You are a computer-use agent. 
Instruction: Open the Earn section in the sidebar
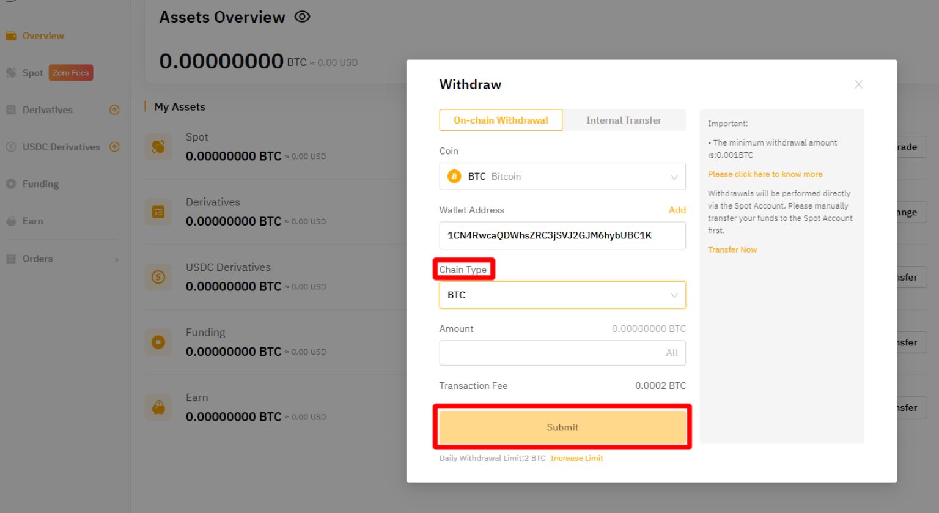click(x=10, y=221)
